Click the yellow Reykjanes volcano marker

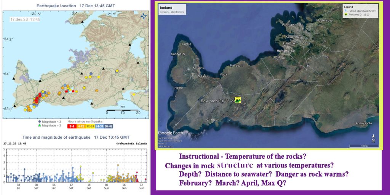(238, 100)
